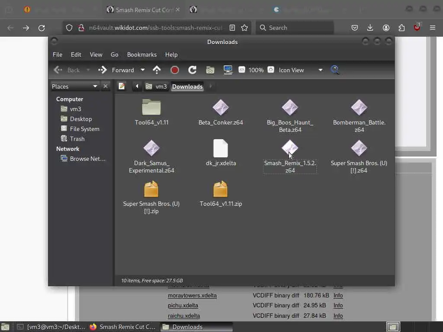Open the Bookmarks menu
This screenshot has height=332, width=443.
pyautogui.click(x=142, y=54)
